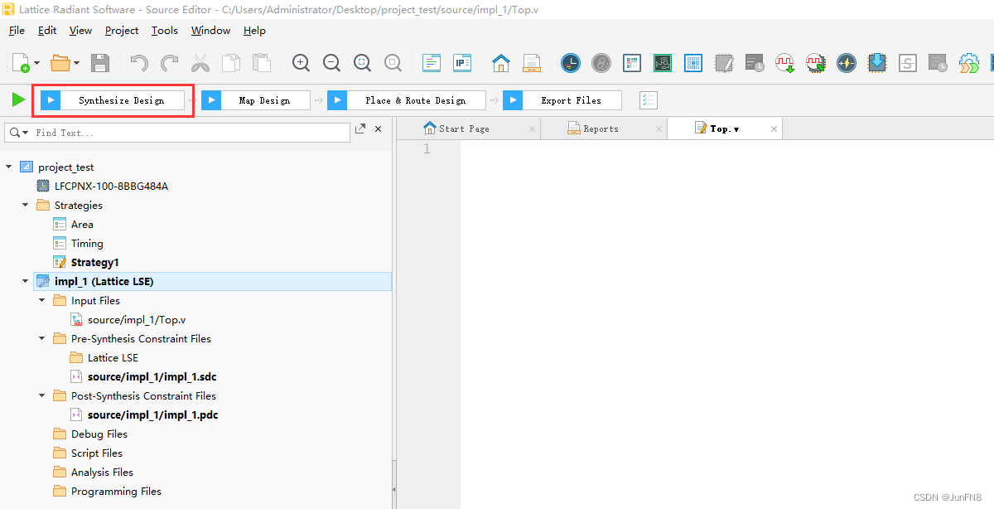
Task: Click the Reports icon in the toolbar
Action: coord(532,62)
